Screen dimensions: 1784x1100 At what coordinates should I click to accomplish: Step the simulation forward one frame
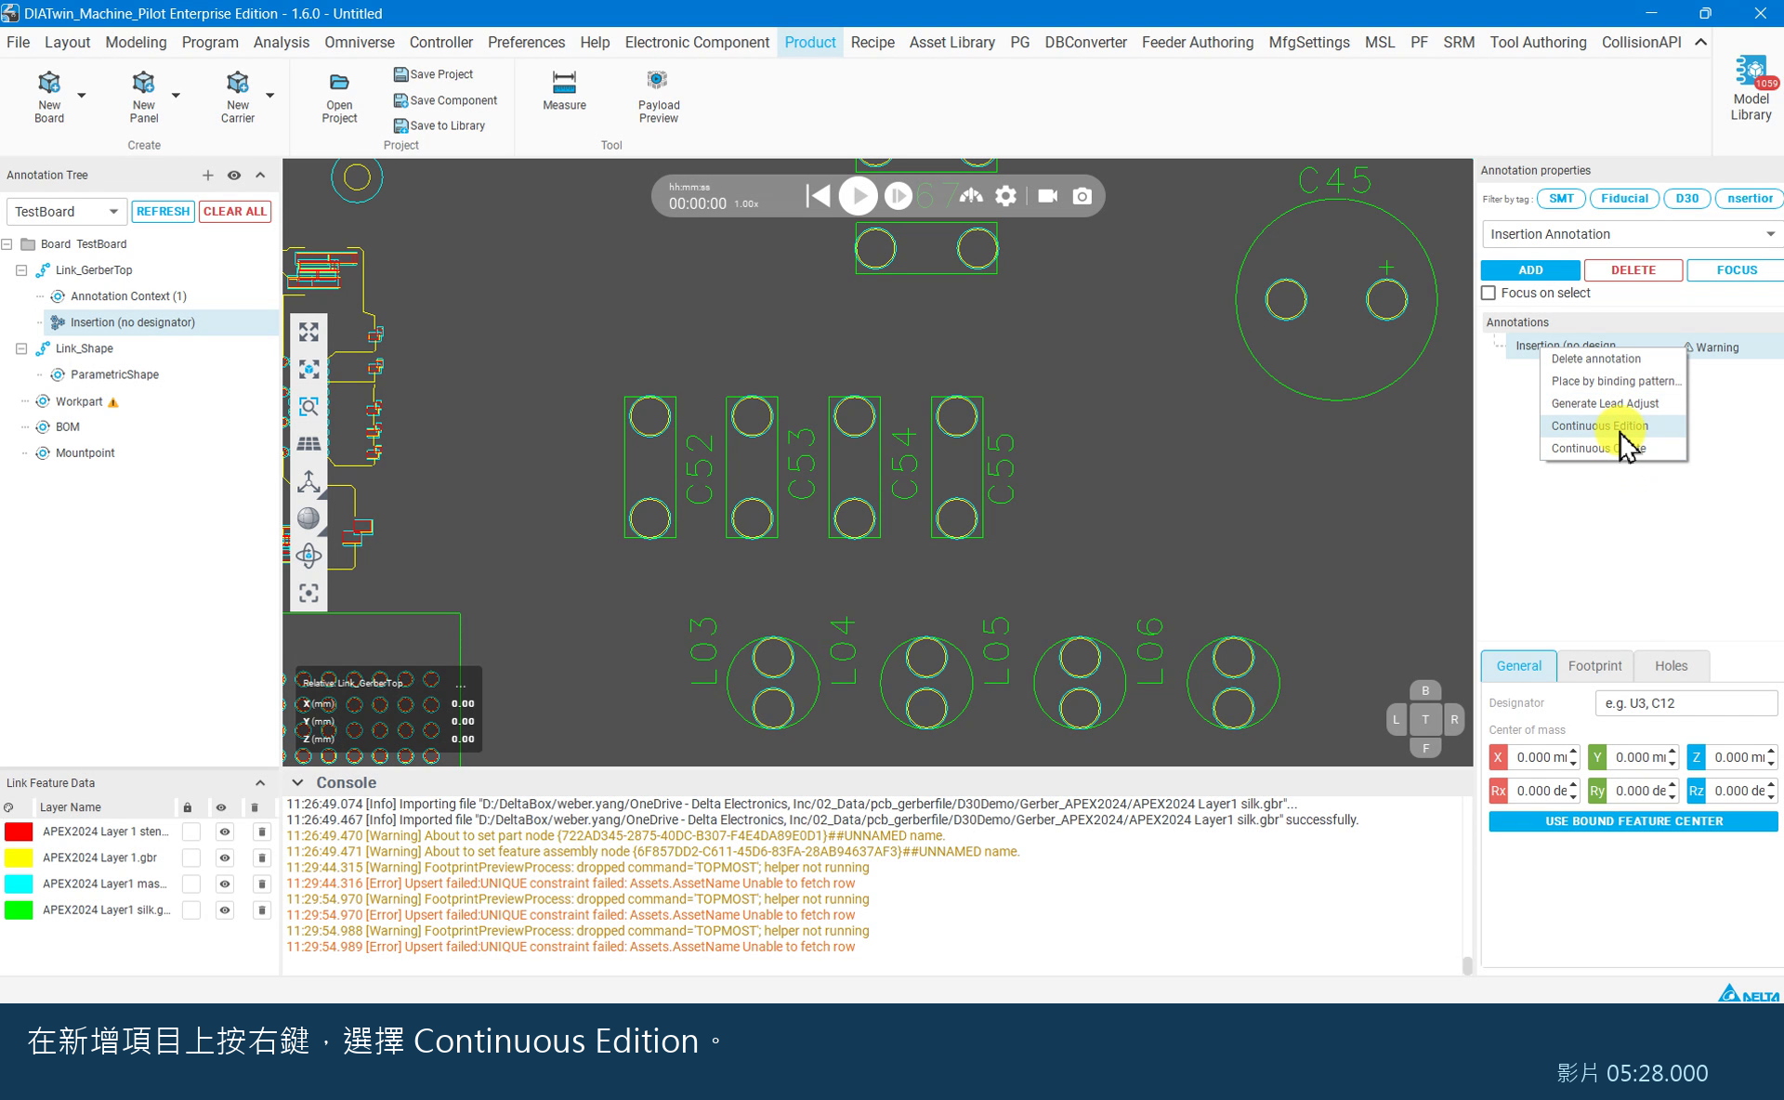[898, 196]
